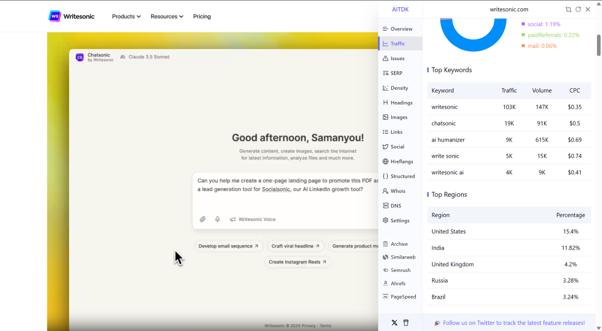Click the AITDK title link
The height and width of the screenshot is (331, 602).
click(400, 9)
